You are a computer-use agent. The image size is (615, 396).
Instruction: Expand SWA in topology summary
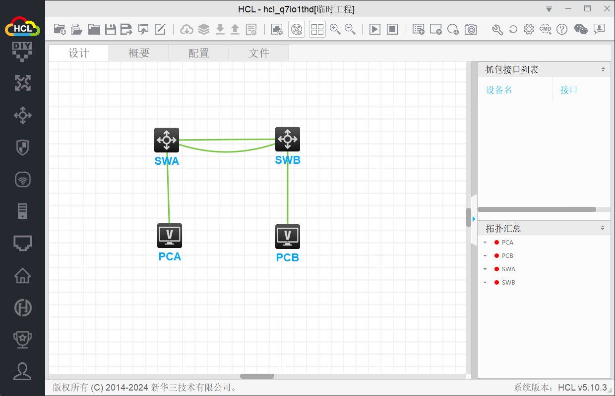click(485, 269)
